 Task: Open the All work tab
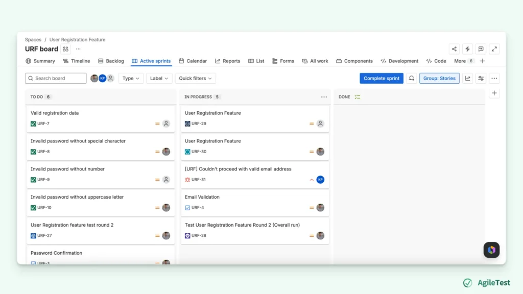[315, 61]
